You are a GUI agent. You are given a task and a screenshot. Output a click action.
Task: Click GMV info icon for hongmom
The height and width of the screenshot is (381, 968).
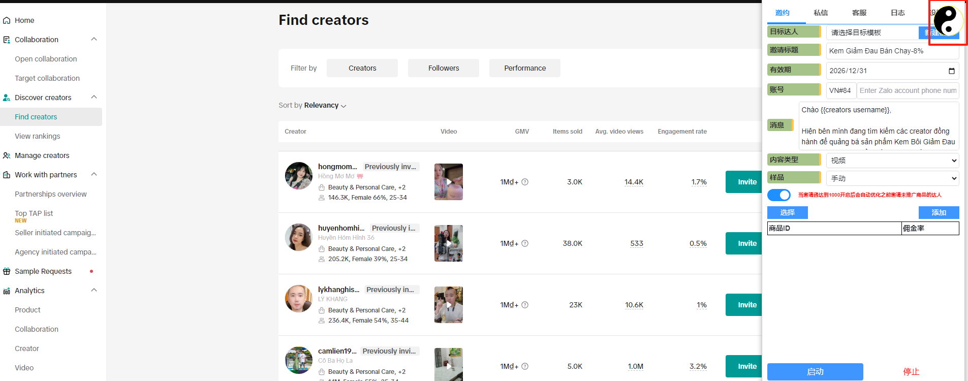(525, 182)
